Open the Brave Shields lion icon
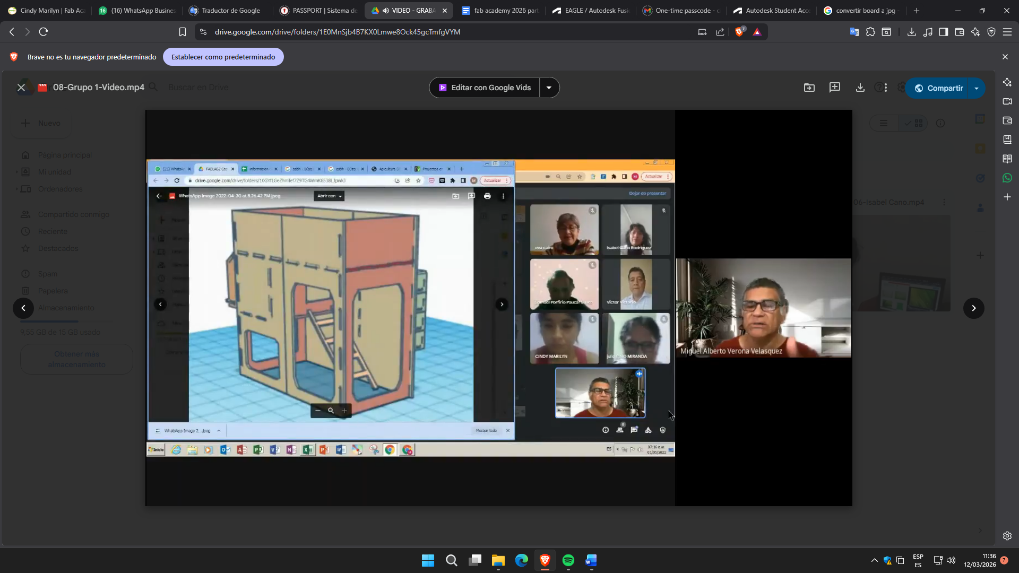 739,32
